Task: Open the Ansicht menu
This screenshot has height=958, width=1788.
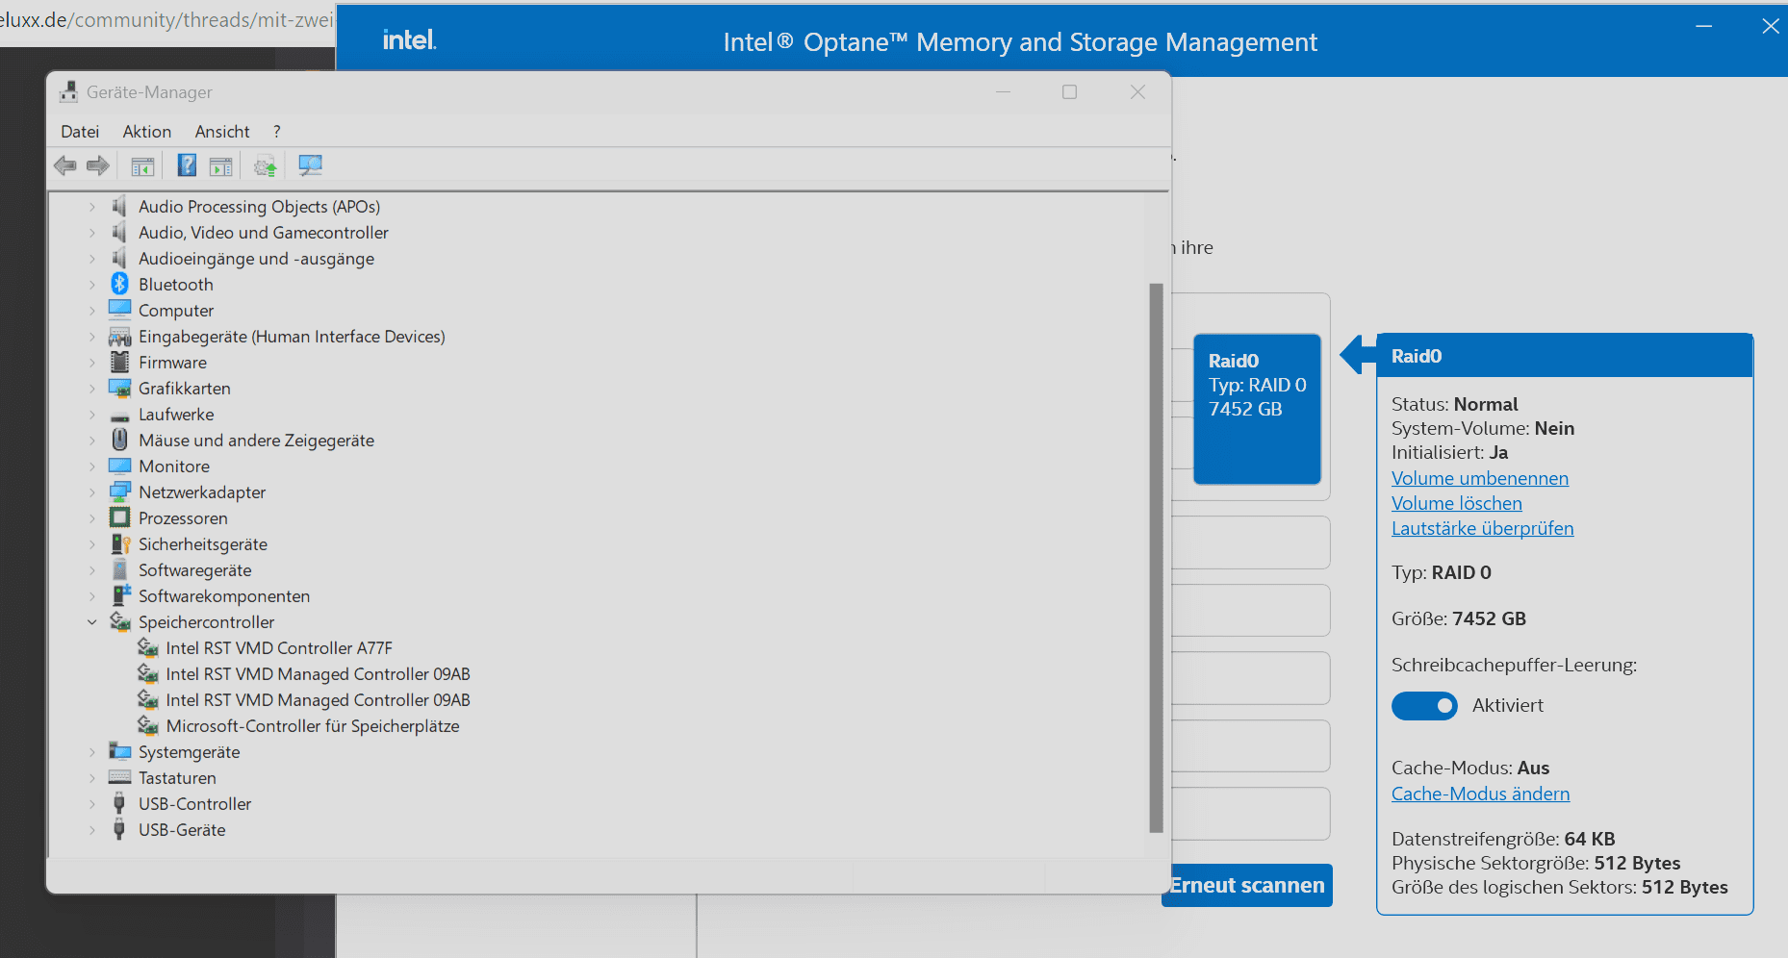Action: point(222,132)
